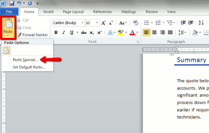
Task: Activate the Format Painter
Action: (32, 35)
